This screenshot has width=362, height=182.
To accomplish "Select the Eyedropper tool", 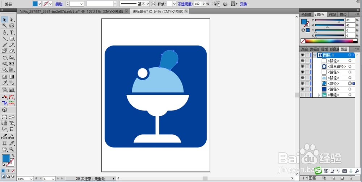I will pyautogui.click(x=4, y=83).
